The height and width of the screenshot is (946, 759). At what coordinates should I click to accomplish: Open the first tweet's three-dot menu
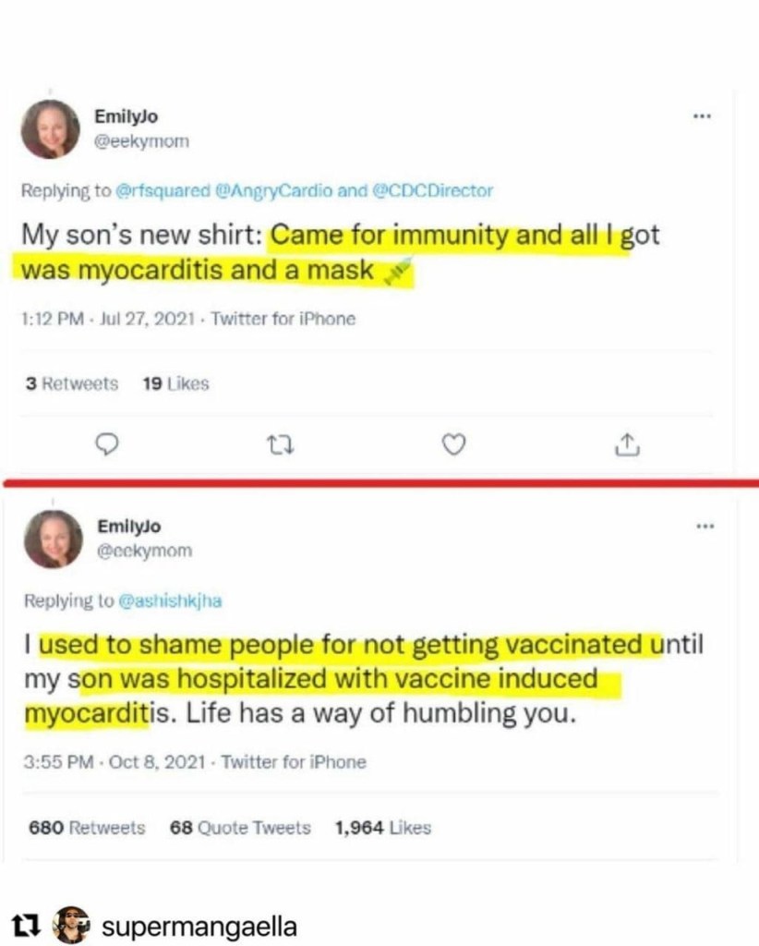click(x=703, y=116)
